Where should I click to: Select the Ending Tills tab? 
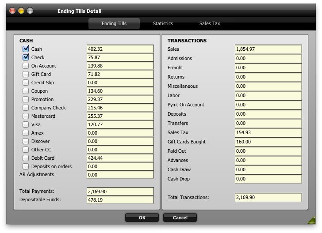click(114, 23)
